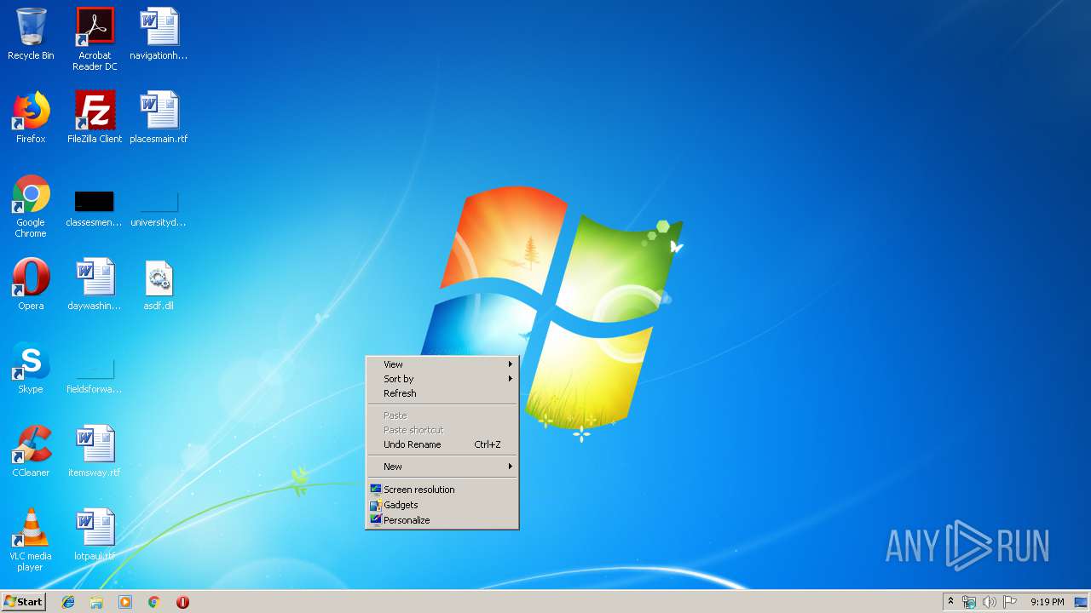Viewport: 1091px width, 613px height.
Task: Select the Skype desktop shortcut
Action: pyautogui.click(x=31, y=368)
